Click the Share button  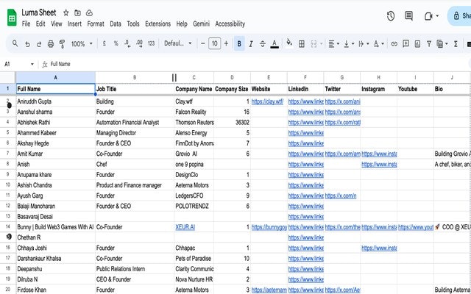coord(459,16)
